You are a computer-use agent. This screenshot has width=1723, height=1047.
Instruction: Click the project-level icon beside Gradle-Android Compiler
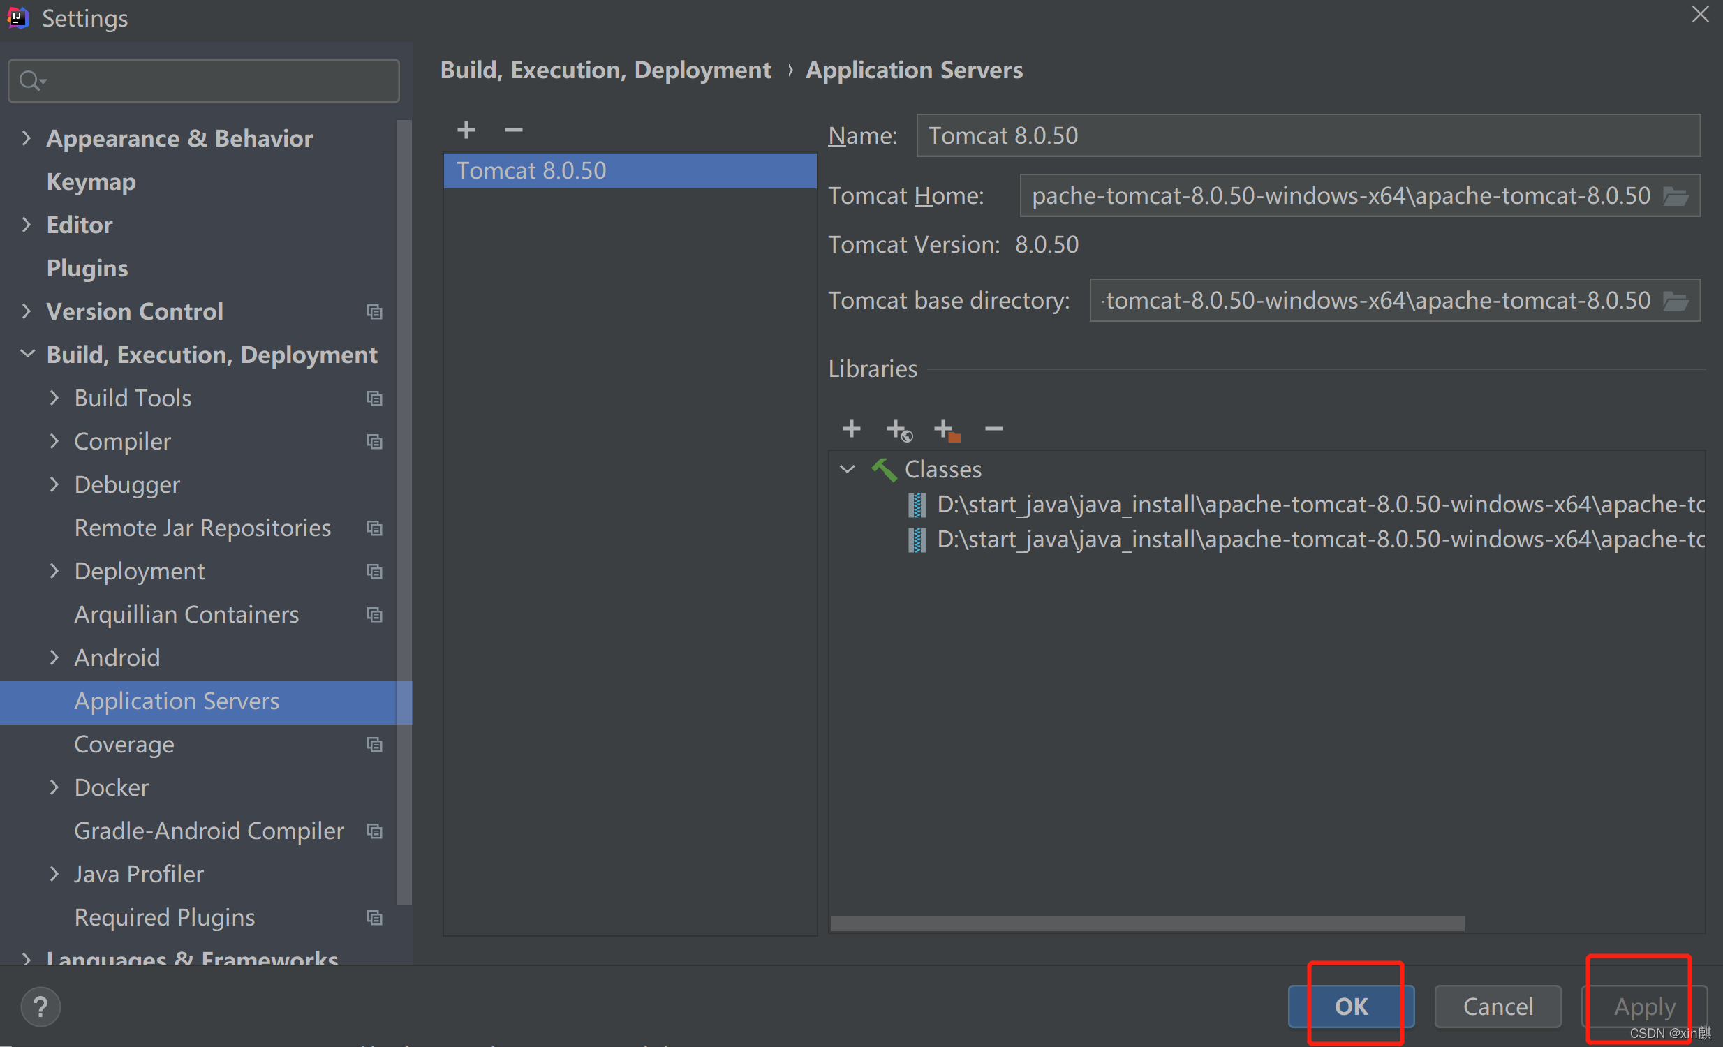[375, 832]
